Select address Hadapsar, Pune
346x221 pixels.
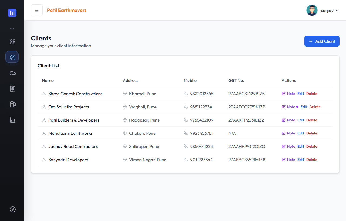[144, 120]
